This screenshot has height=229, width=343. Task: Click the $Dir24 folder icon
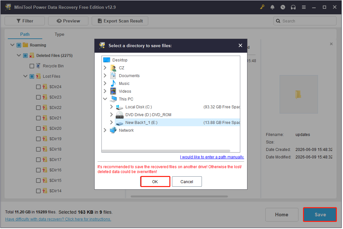(45, 87)
